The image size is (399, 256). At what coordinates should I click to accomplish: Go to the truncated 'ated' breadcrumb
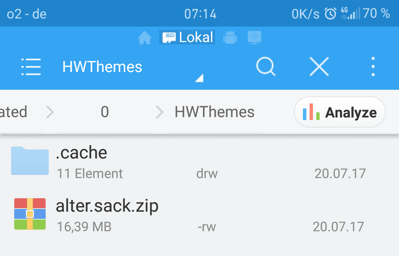coord(14,112)
